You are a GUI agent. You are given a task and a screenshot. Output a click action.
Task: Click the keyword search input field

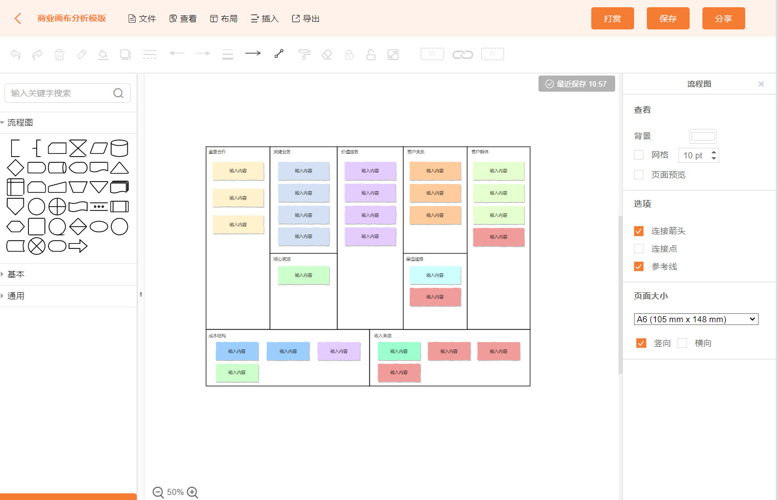point(67,93)
